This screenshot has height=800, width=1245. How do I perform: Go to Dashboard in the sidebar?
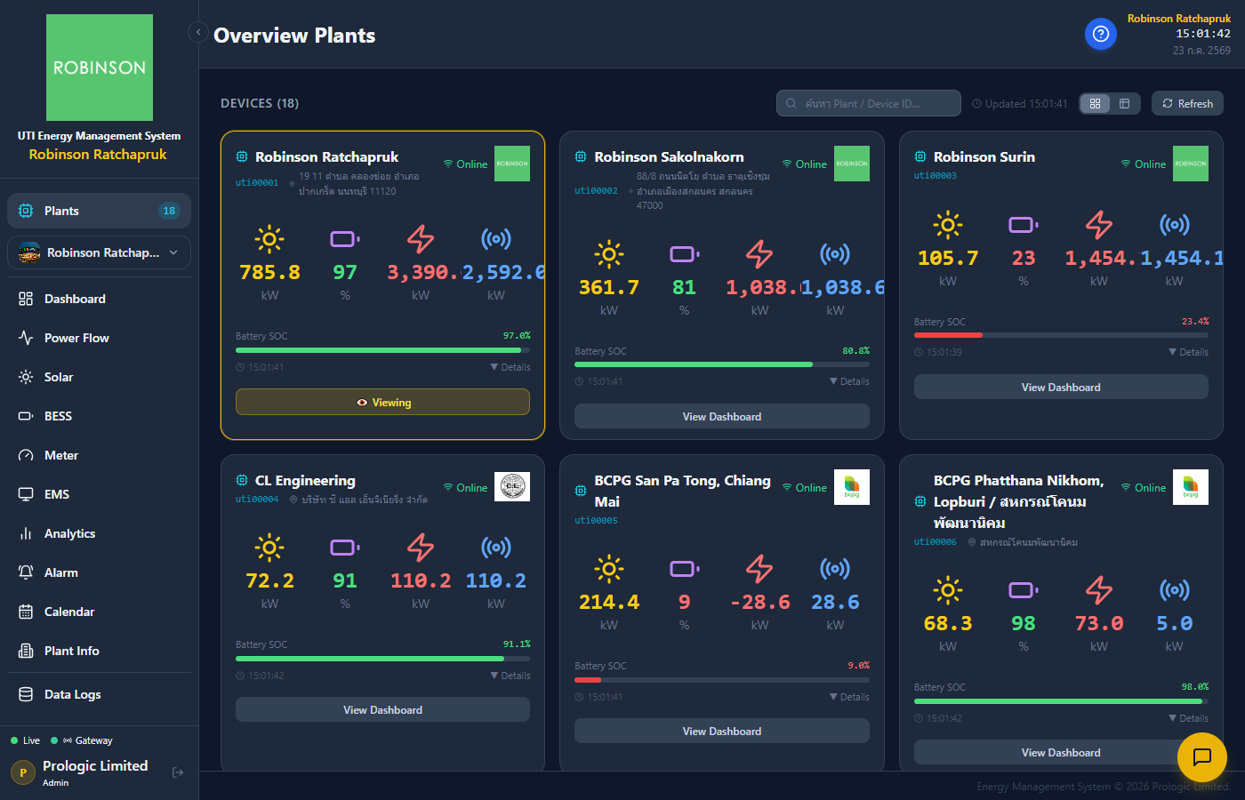[x=100, y=299]
